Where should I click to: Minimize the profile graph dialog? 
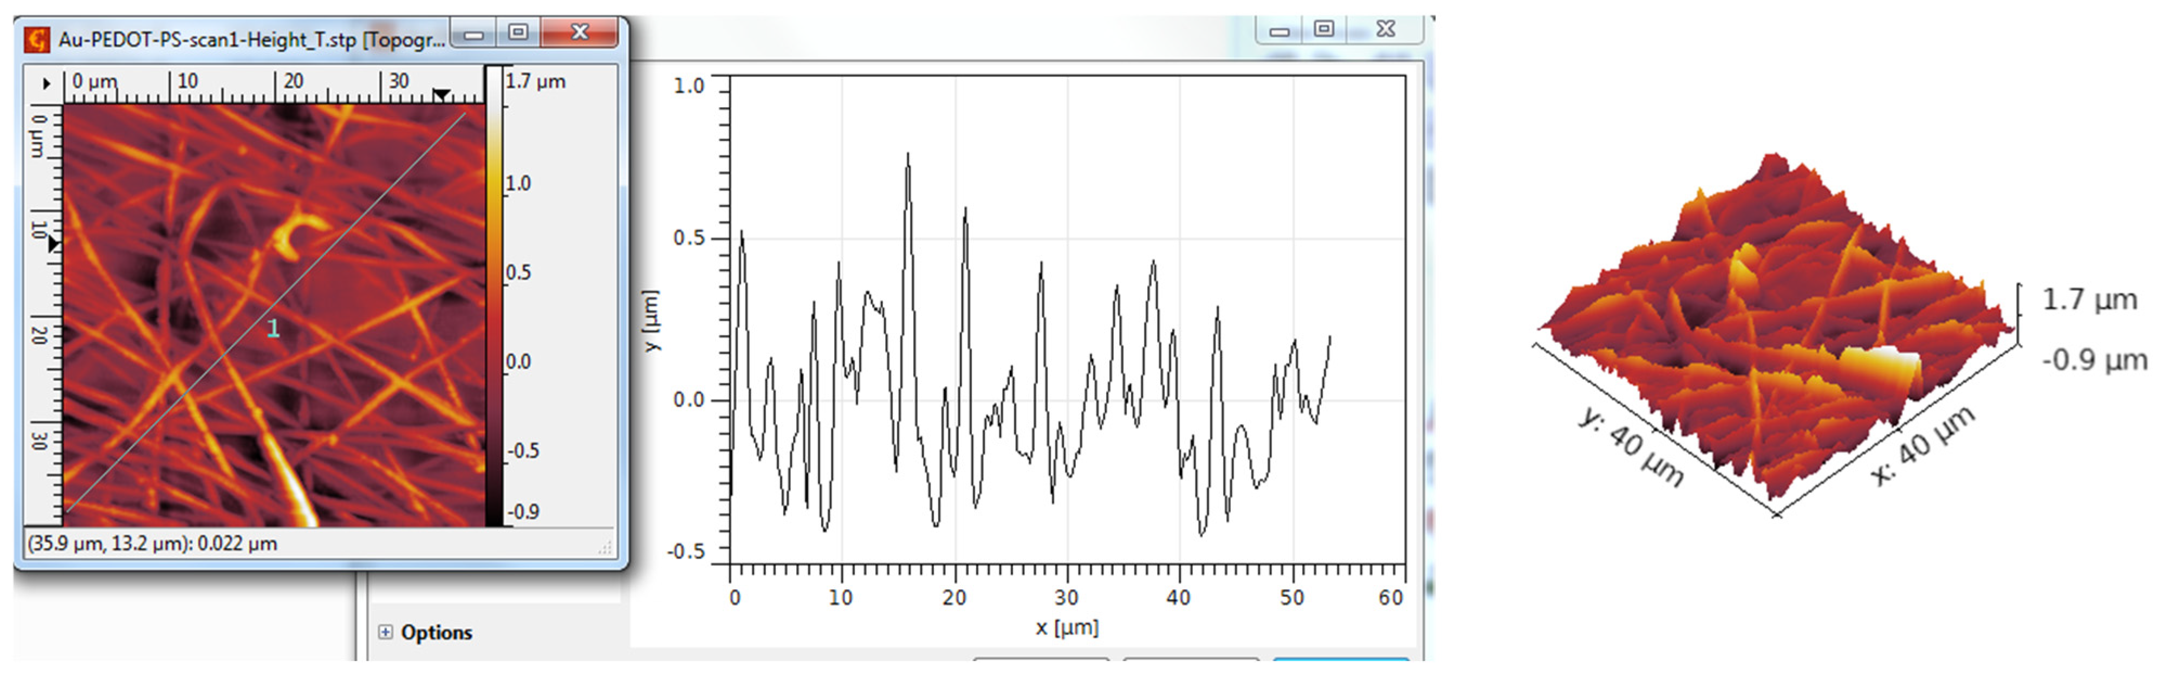click(x=1279, y=32)
